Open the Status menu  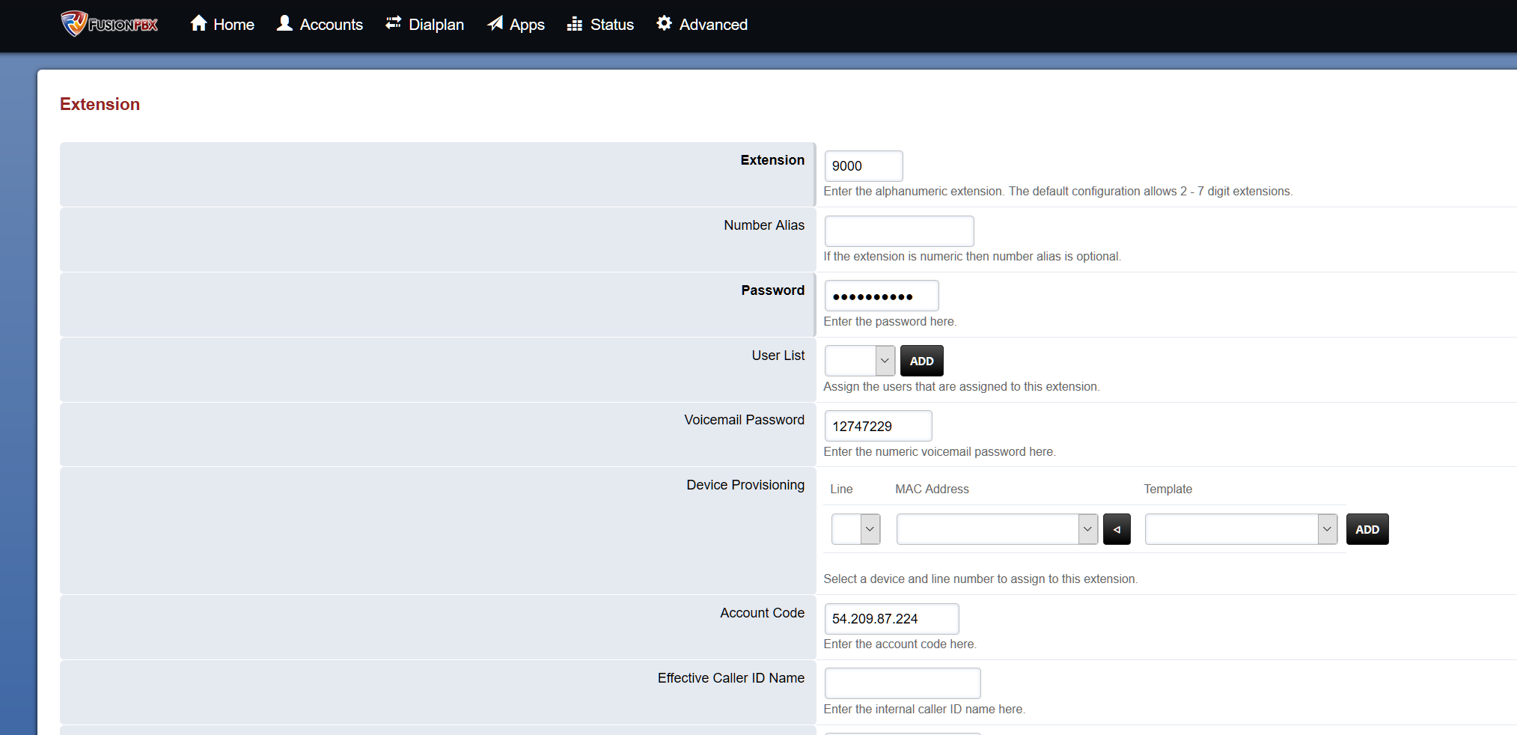click(x=611, y=25)
